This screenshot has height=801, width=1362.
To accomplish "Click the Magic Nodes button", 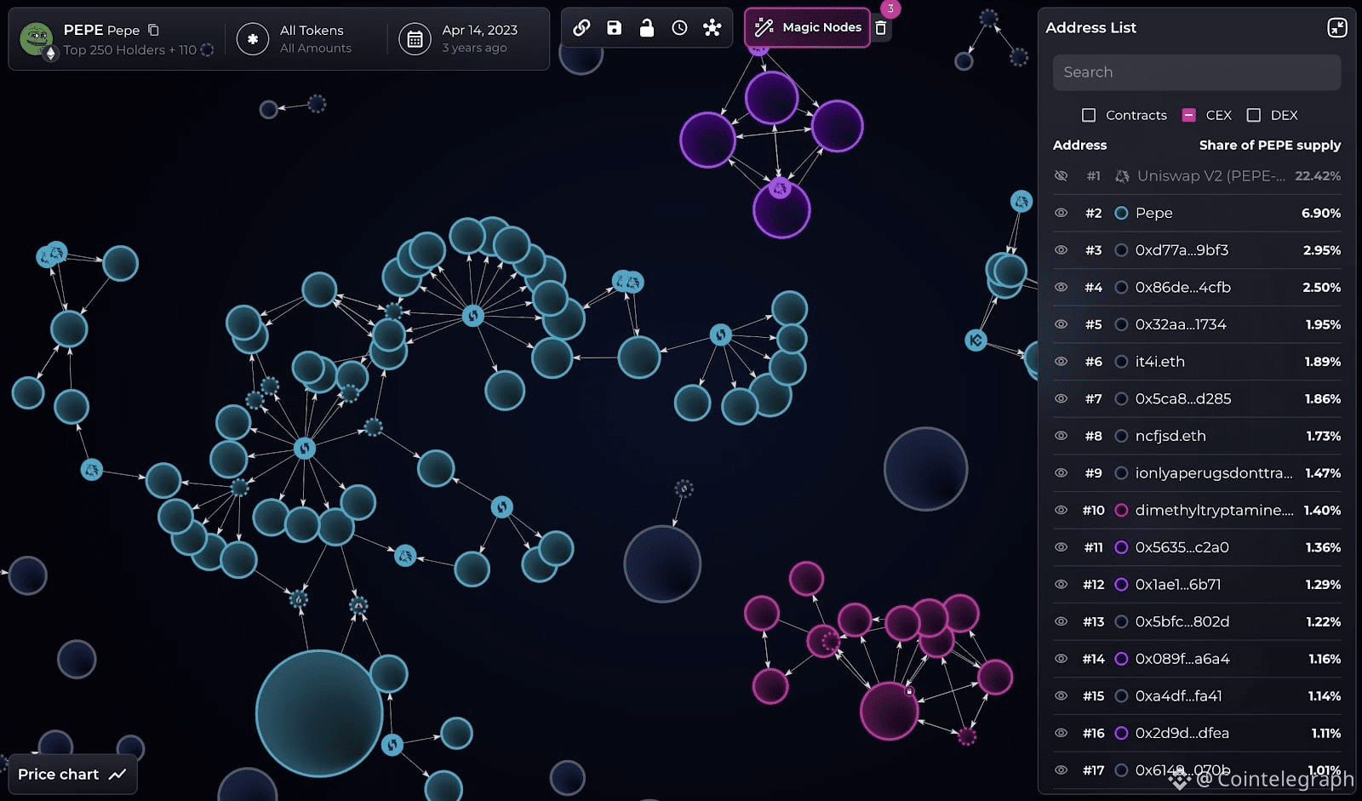I will [x=808, y=28].
